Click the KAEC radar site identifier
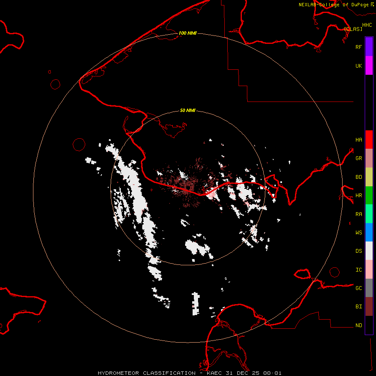 point(214,373)
